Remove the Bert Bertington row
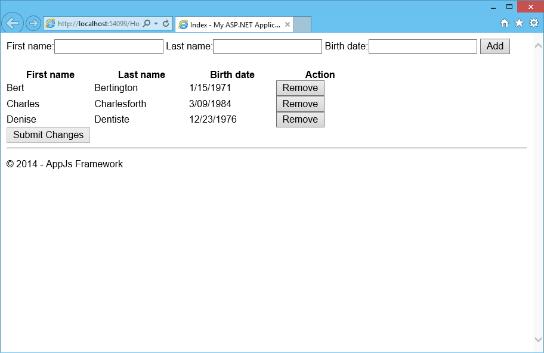This screenshot has height=353, width=544. pyautogui.click(x=300, y=88)
